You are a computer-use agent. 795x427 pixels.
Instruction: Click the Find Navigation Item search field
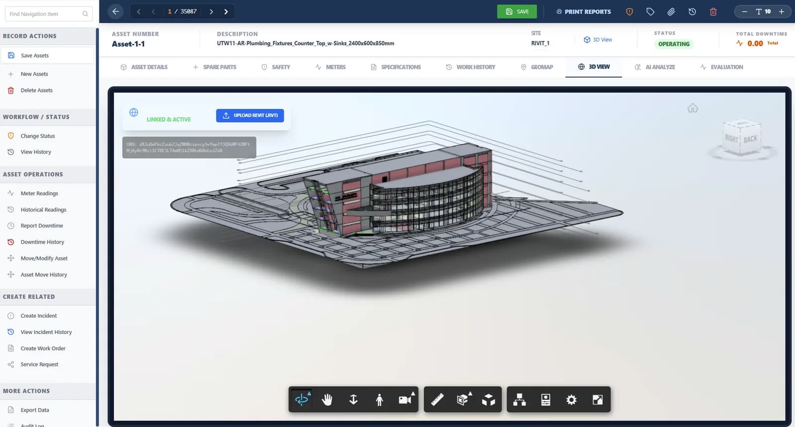[48, 14]
